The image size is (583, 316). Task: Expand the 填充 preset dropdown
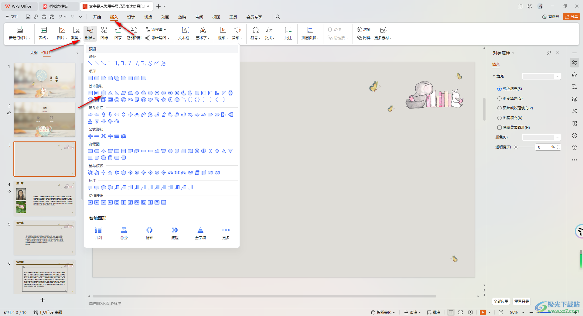pos(541,76)
